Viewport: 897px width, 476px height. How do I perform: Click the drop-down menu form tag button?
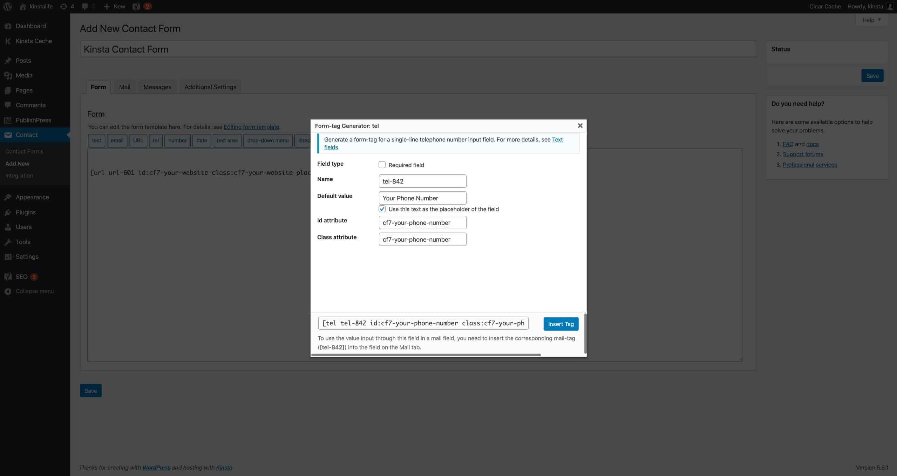(268, 140)
